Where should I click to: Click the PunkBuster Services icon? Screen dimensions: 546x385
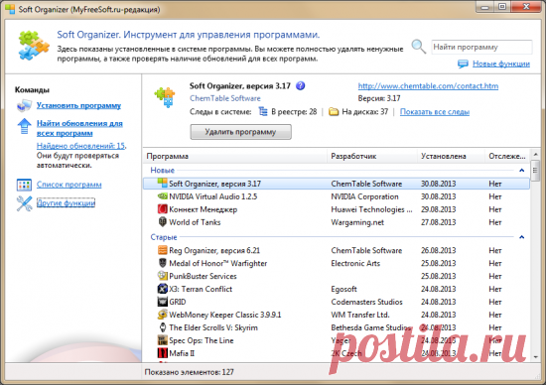pyautogui.click(x=162, y=276)
